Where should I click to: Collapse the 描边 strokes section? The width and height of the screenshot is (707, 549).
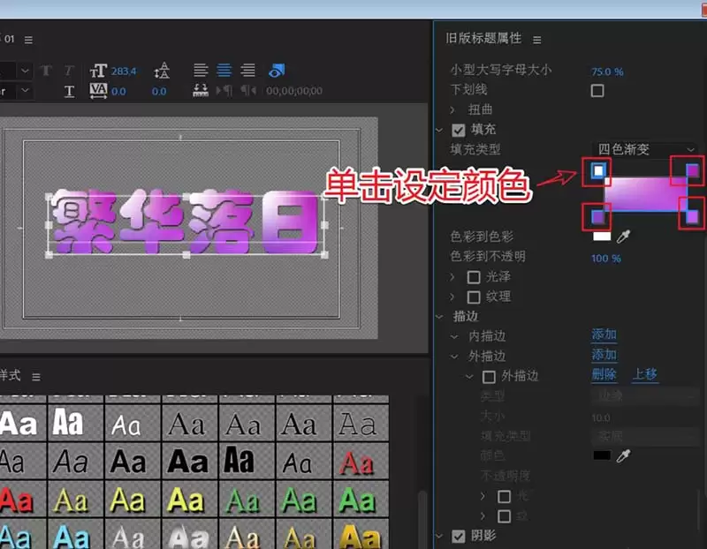(x=439, y=316)
